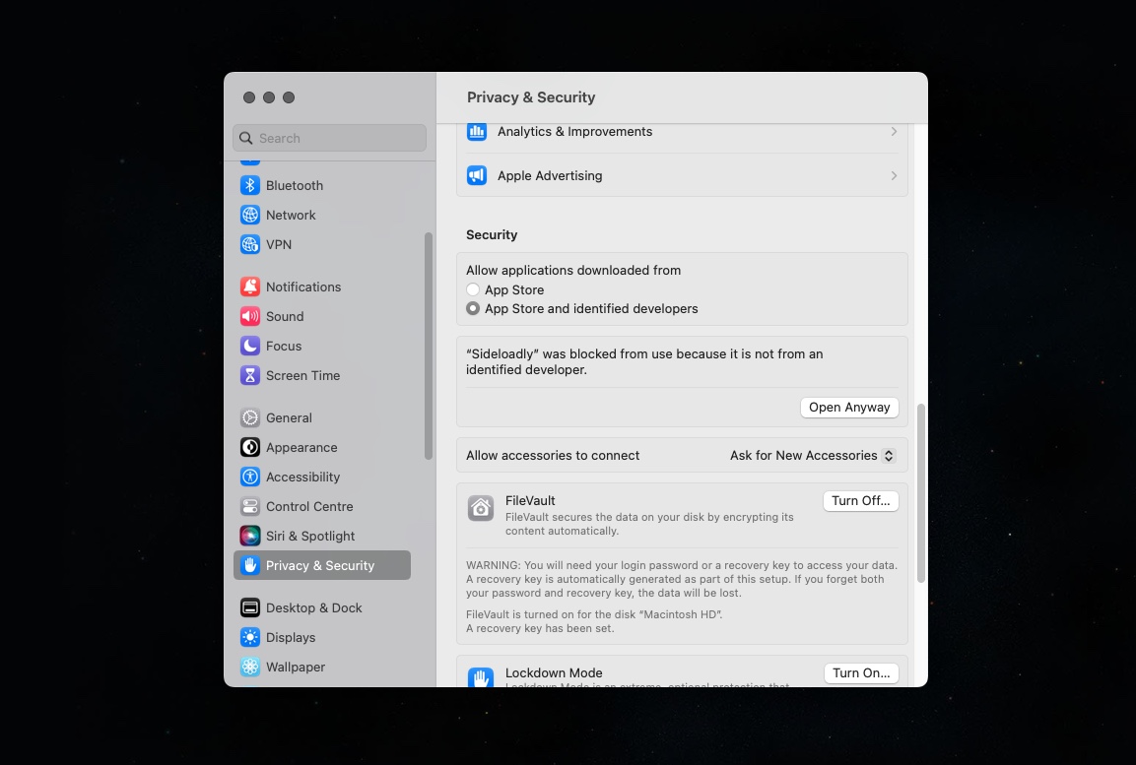1136x765 pixels.
Task: Open Screen Time label in sidebar
Action: pyautogui.click(x=302, y=376)
